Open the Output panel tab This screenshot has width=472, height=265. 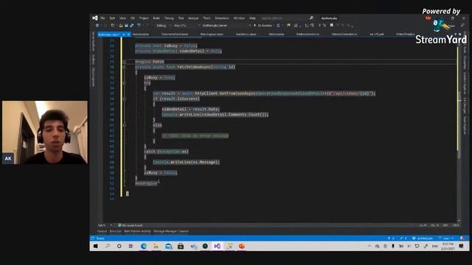click(x=102, y=231)
